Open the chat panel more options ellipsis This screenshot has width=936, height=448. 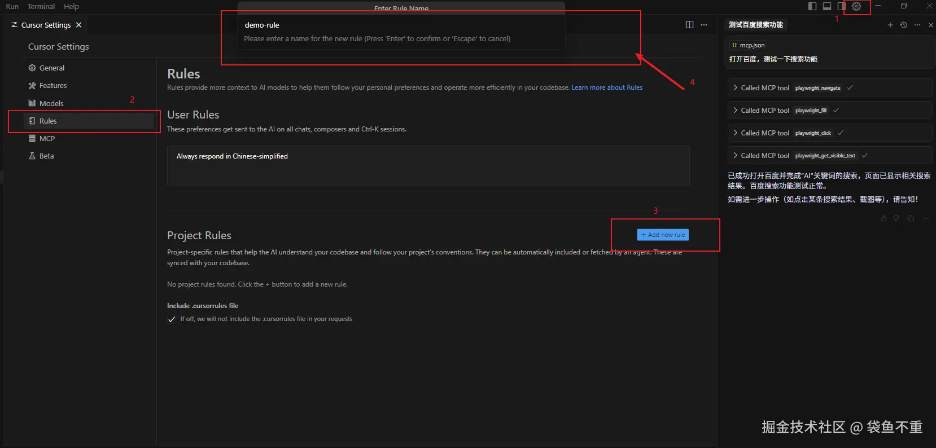[917, 25]
